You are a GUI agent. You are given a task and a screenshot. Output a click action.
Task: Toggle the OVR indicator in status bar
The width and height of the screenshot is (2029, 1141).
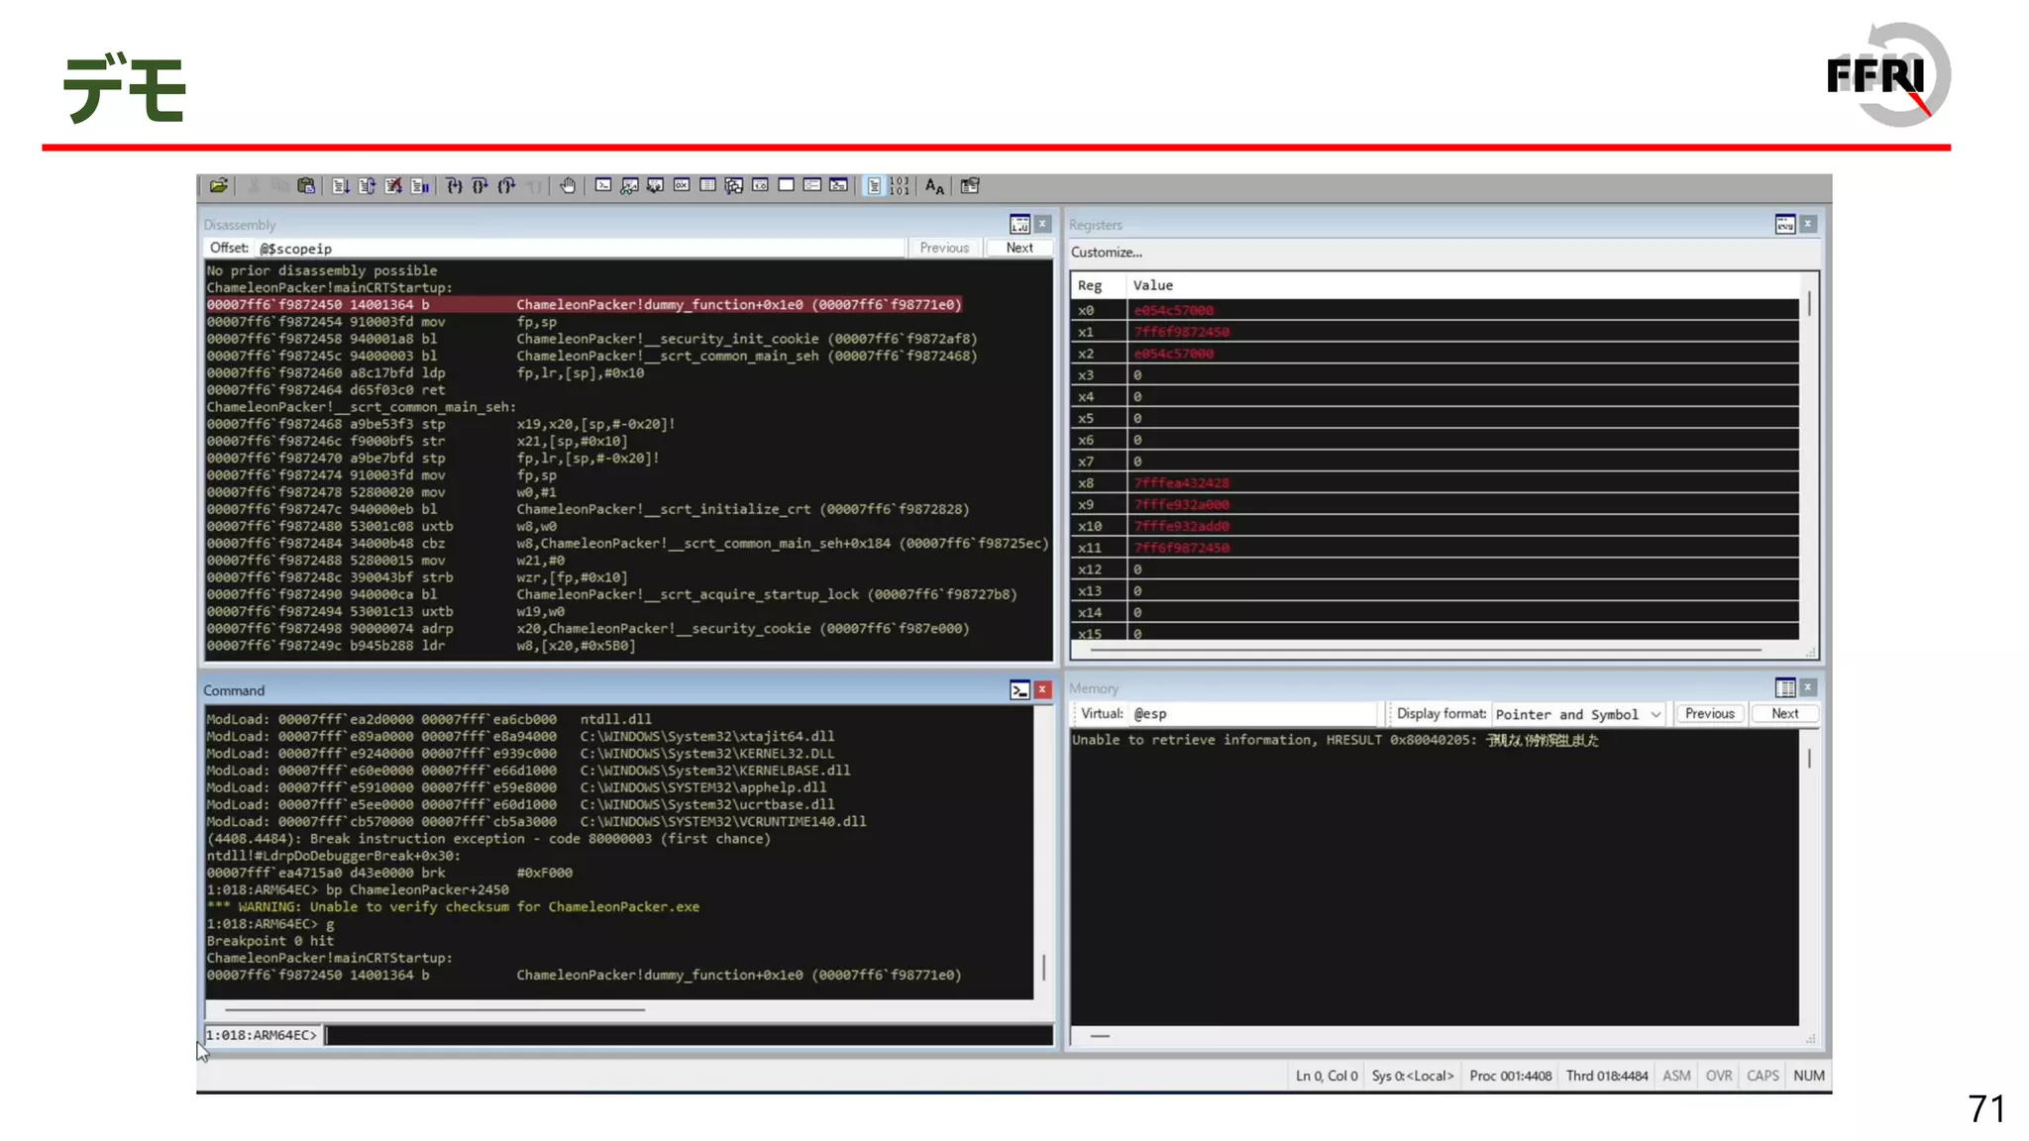pos(1719,1076)
